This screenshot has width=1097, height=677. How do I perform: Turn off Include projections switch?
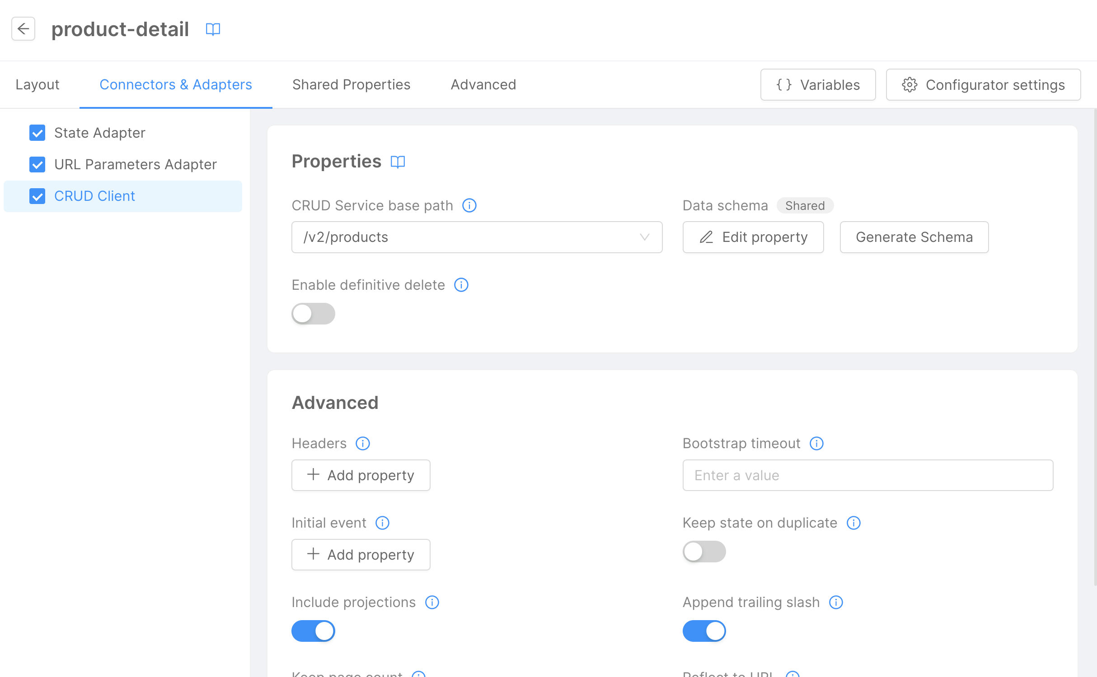[313, 631]
